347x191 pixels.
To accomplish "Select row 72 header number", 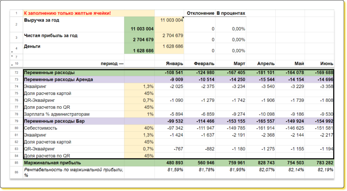I will click(16, 73).
